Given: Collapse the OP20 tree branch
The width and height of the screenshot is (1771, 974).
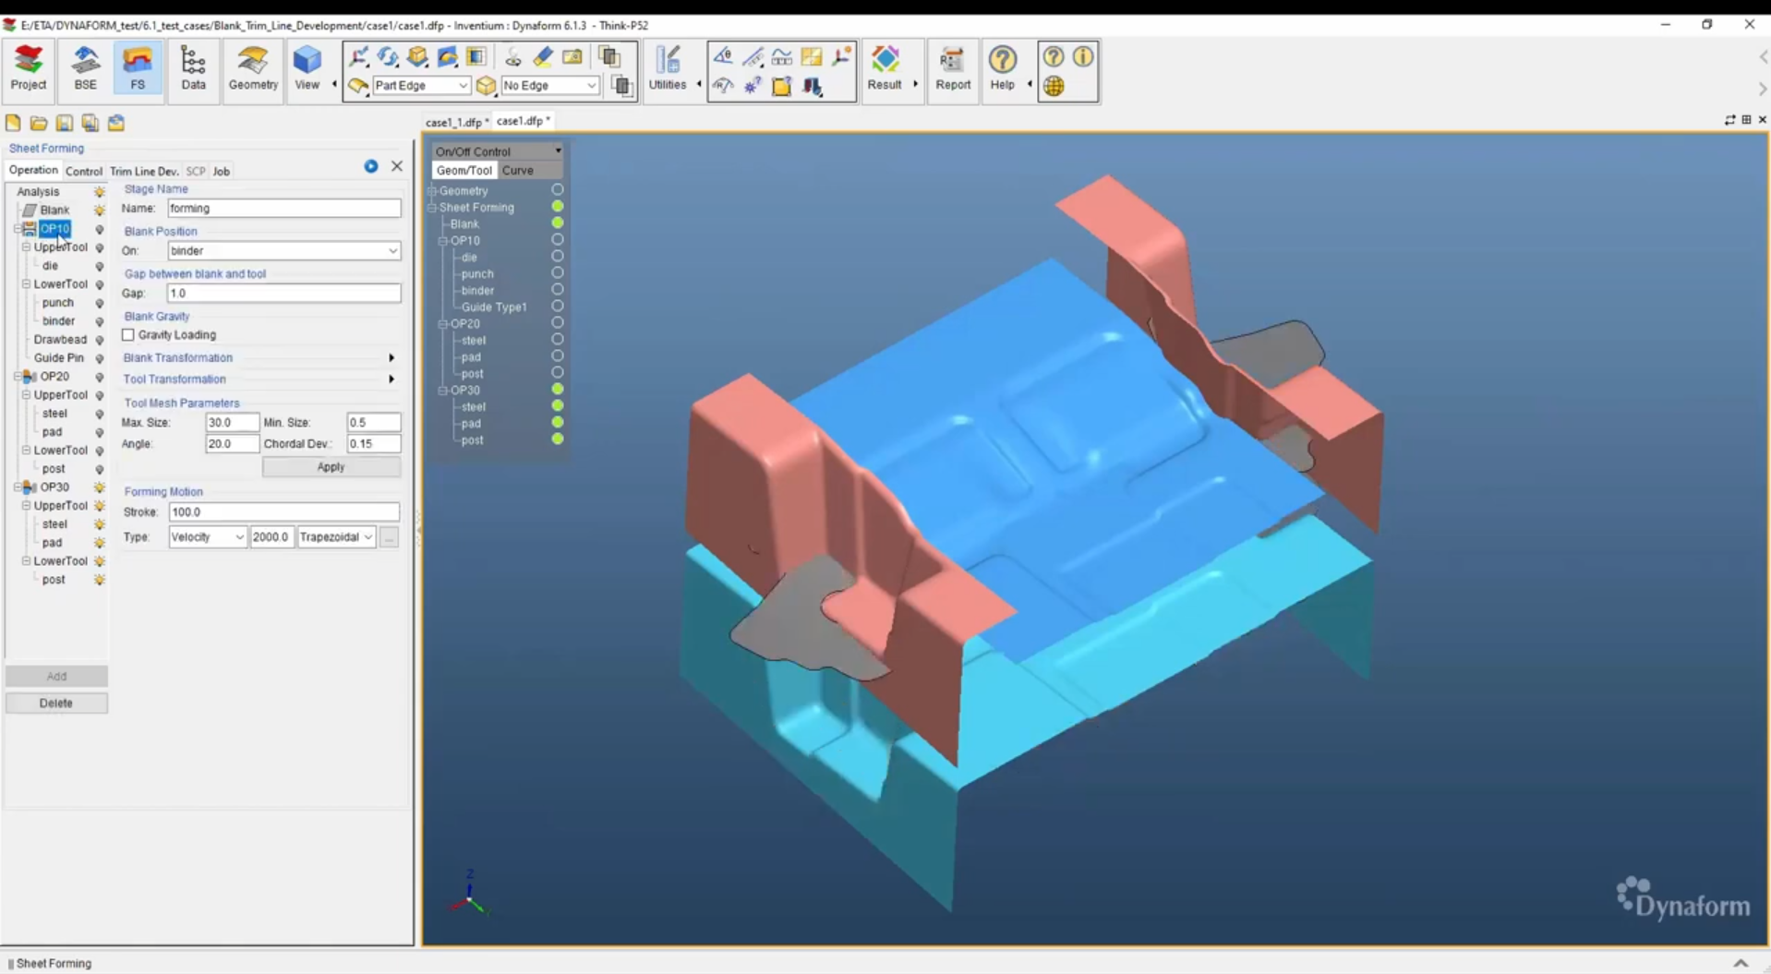Looking at the screenshot, I should point(445,323).
